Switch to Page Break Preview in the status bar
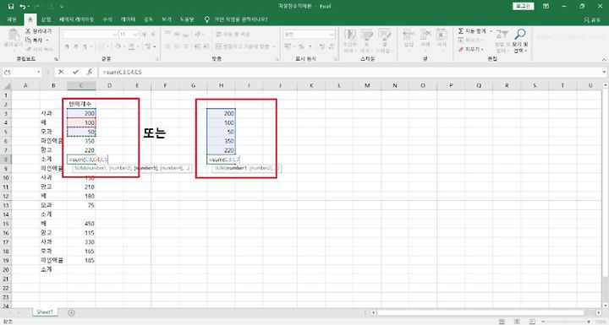Screen dimensions: 609x325 coord(532,322)
